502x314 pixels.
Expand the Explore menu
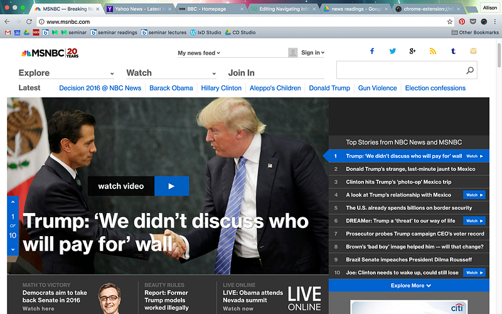pos(67,73)
